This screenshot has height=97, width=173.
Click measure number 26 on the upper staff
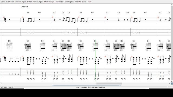pos(52,17)
